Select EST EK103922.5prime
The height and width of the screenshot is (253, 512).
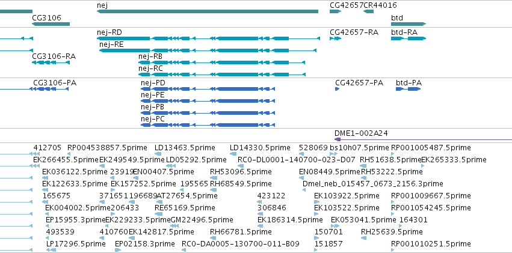coord(347,196)
